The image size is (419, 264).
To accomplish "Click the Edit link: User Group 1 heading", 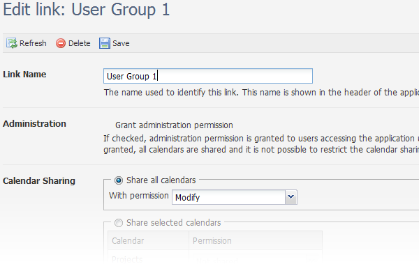I will point(87,10).
